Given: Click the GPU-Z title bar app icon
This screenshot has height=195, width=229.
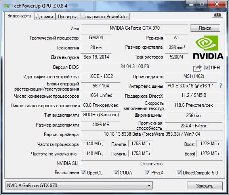Looking at the screenshot, I should 7,6.
